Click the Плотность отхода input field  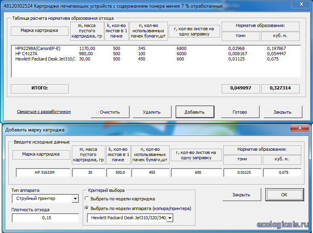pyautogui.click(x=46, y=218)
